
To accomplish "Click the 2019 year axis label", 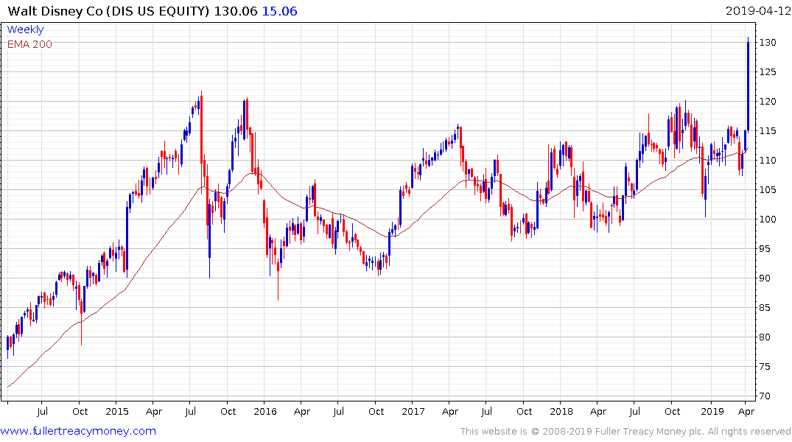I will point(712,411).
